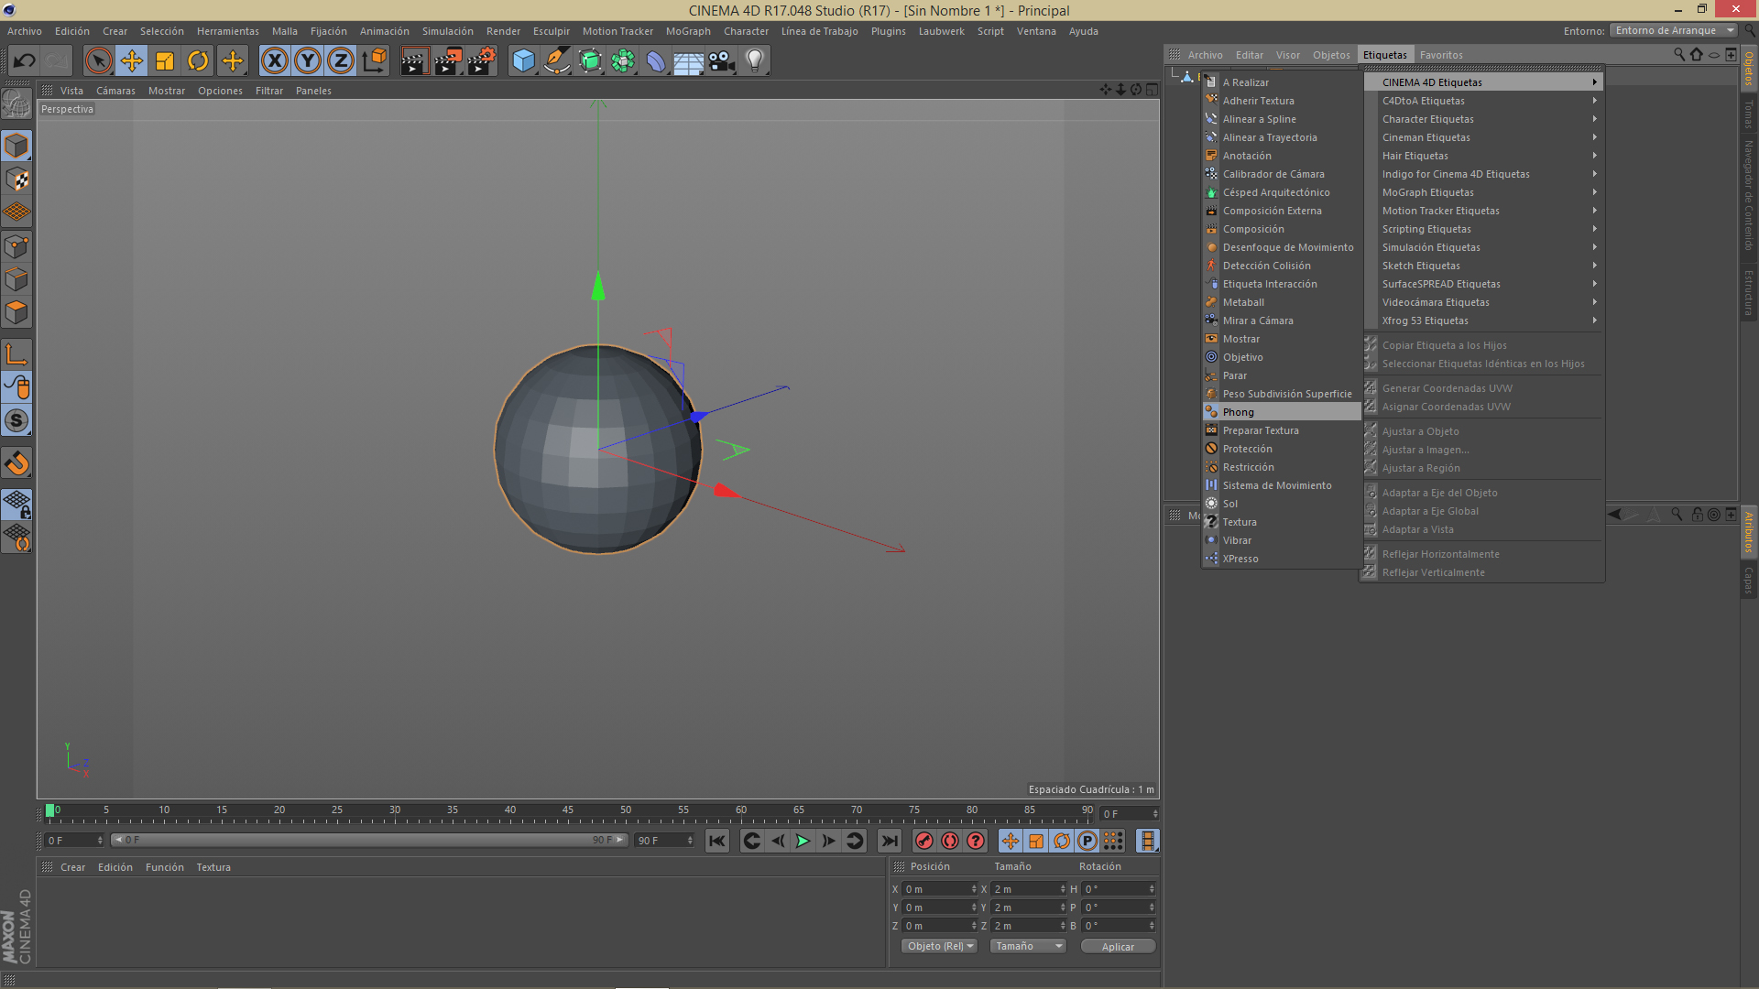Choose the Phong tag entry
Image resolution: width=1759 pixels, height=989 pixels.
pyautogui.click(x=1282, y=412)
